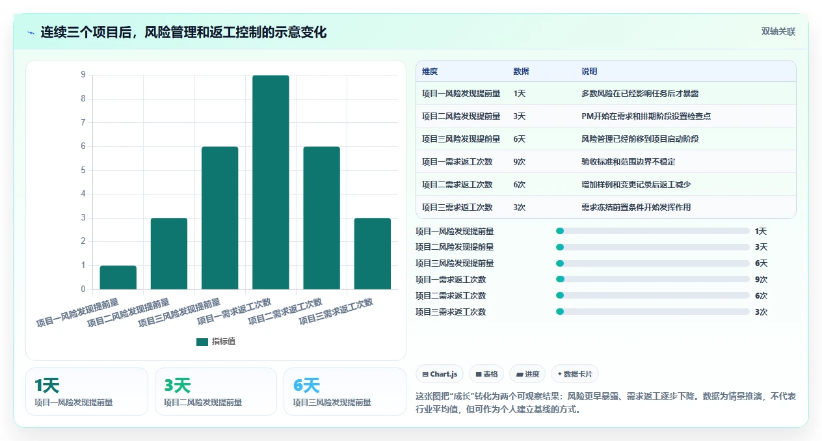Click the 项目一需求返工次数 bar in chart
Screen dimensions: 822x441
(271, 182)
